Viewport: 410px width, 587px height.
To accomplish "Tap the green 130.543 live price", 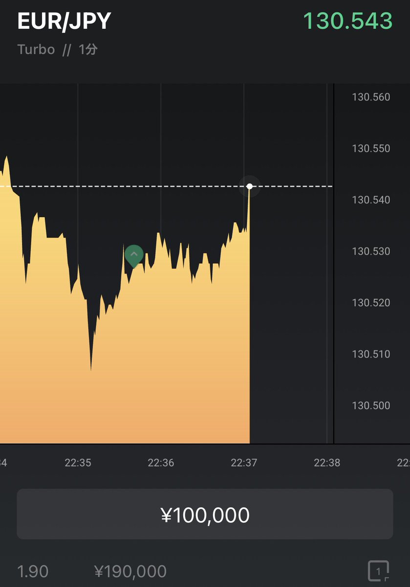I will (x=348, y=21).
